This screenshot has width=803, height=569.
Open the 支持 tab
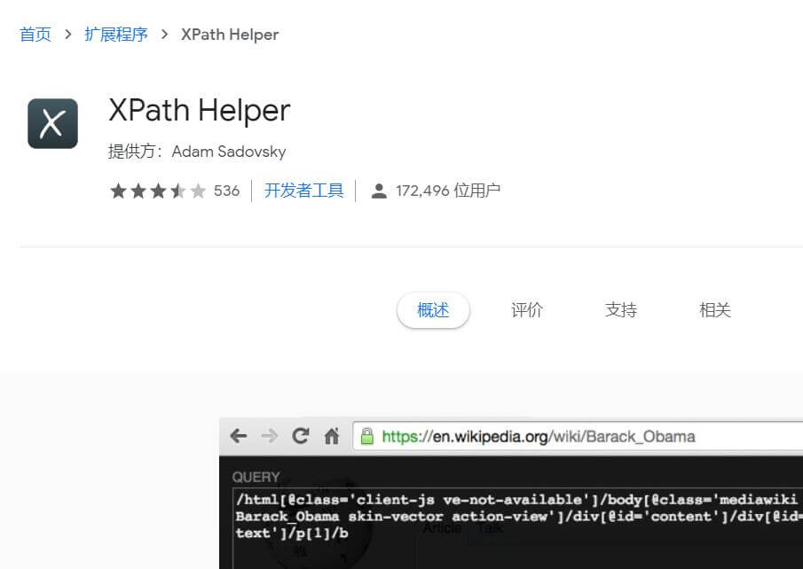pyautogui.click(x=621, y=310)
